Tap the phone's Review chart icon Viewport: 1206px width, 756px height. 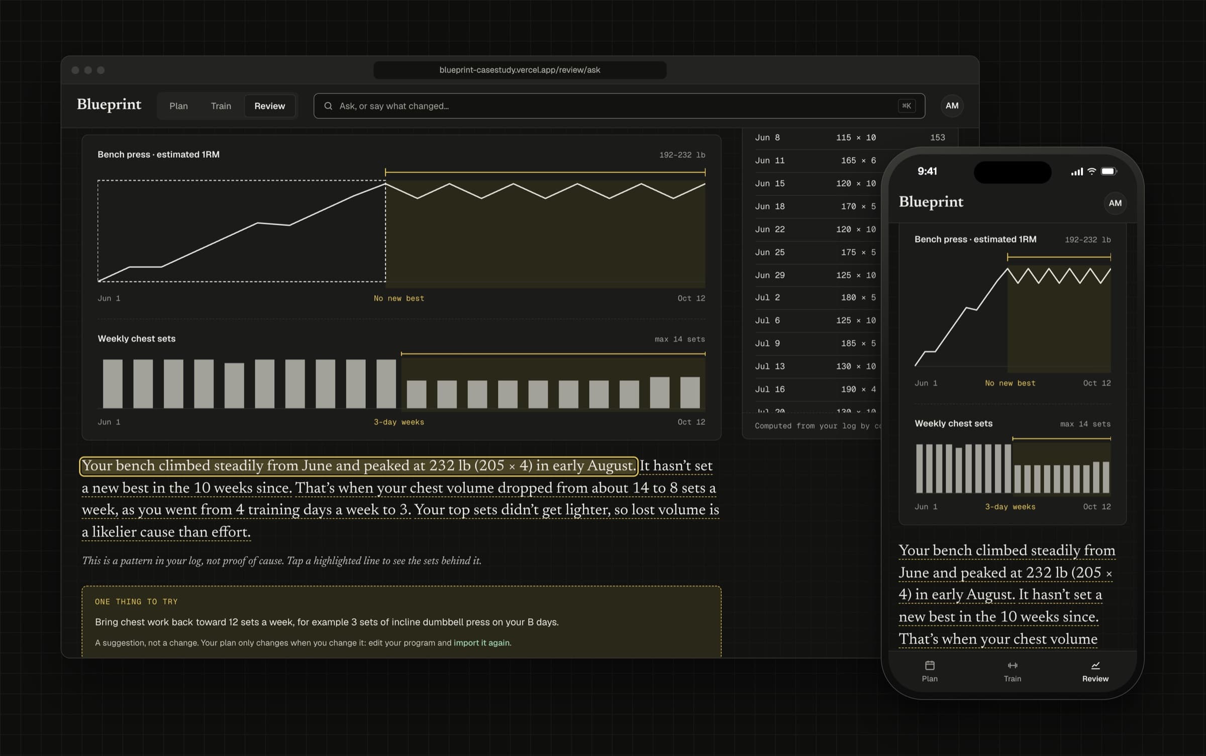tap(1095, 666)
